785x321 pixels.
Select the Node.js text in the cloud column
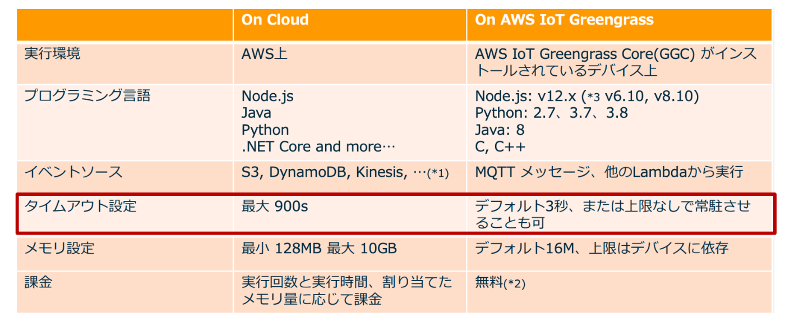tap(267, 96)
